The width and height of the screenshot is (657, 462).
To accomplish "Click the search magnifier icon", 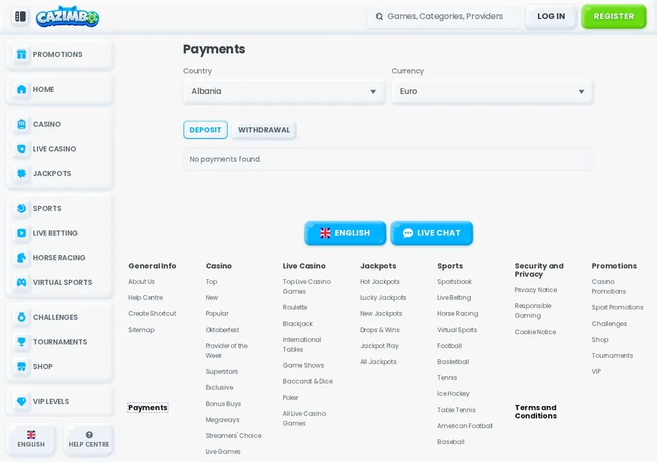I will [379, 16].
